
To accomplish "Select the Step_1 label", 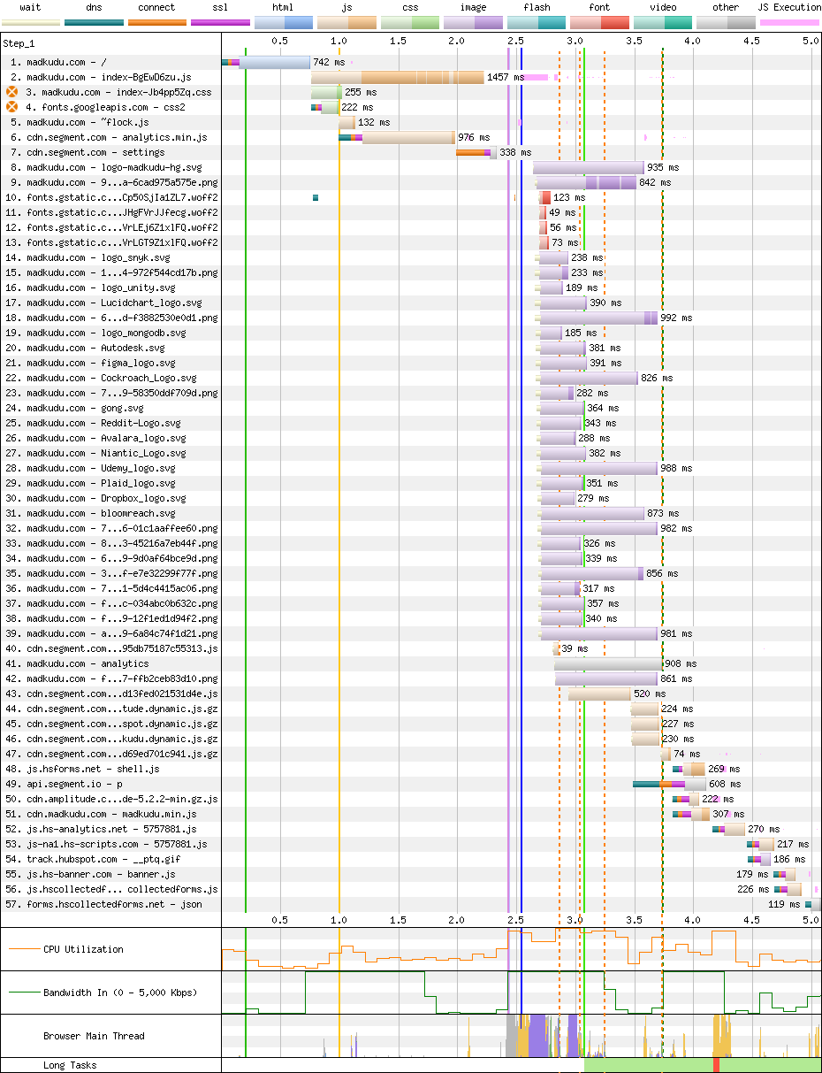I will (22, 42).
